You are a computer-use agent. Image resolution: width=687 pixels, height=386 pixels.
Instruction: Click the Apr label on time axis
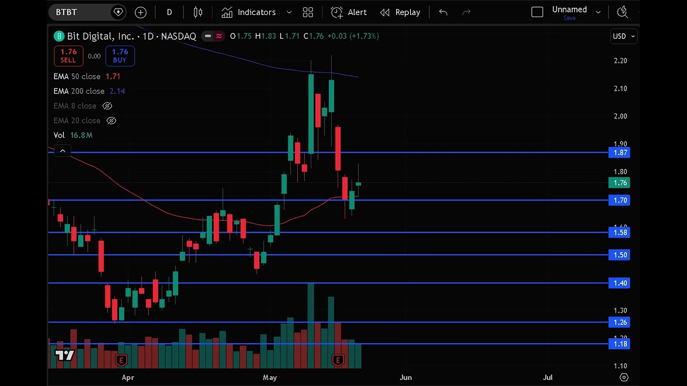tap(128, 377)
